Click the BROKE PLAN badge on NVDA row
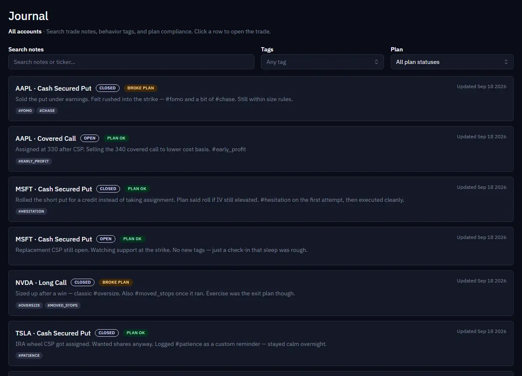This screenshot has width=522, height=376. tap(116, 282)
